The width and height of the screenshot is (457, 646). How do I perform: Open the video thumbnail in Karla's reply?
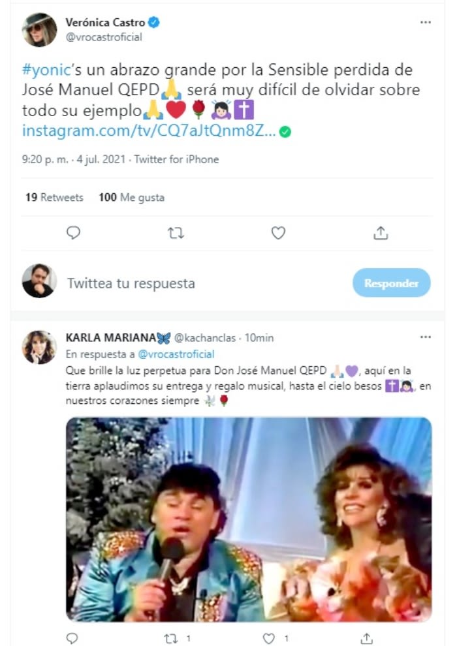point(249,519)
